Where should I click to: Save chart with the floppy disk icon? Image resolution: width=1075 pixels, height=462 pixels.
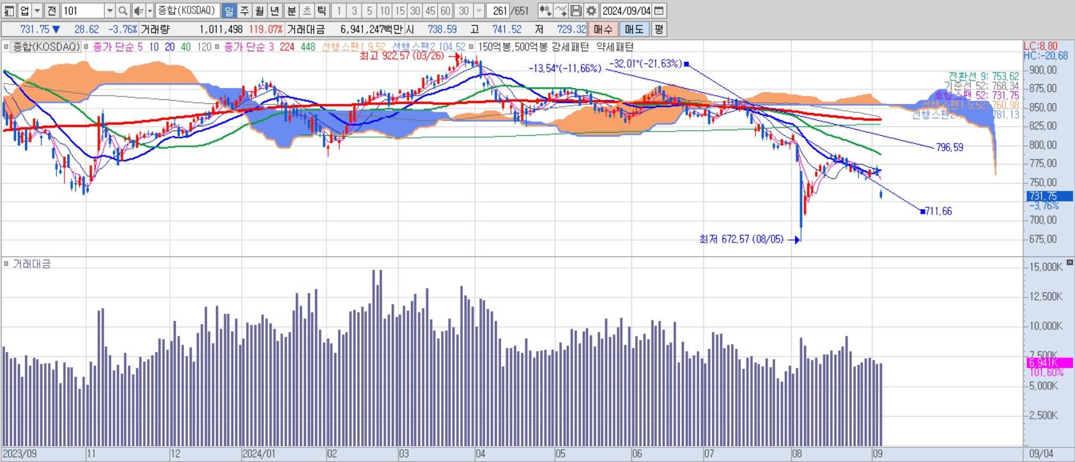click(576, 11)
